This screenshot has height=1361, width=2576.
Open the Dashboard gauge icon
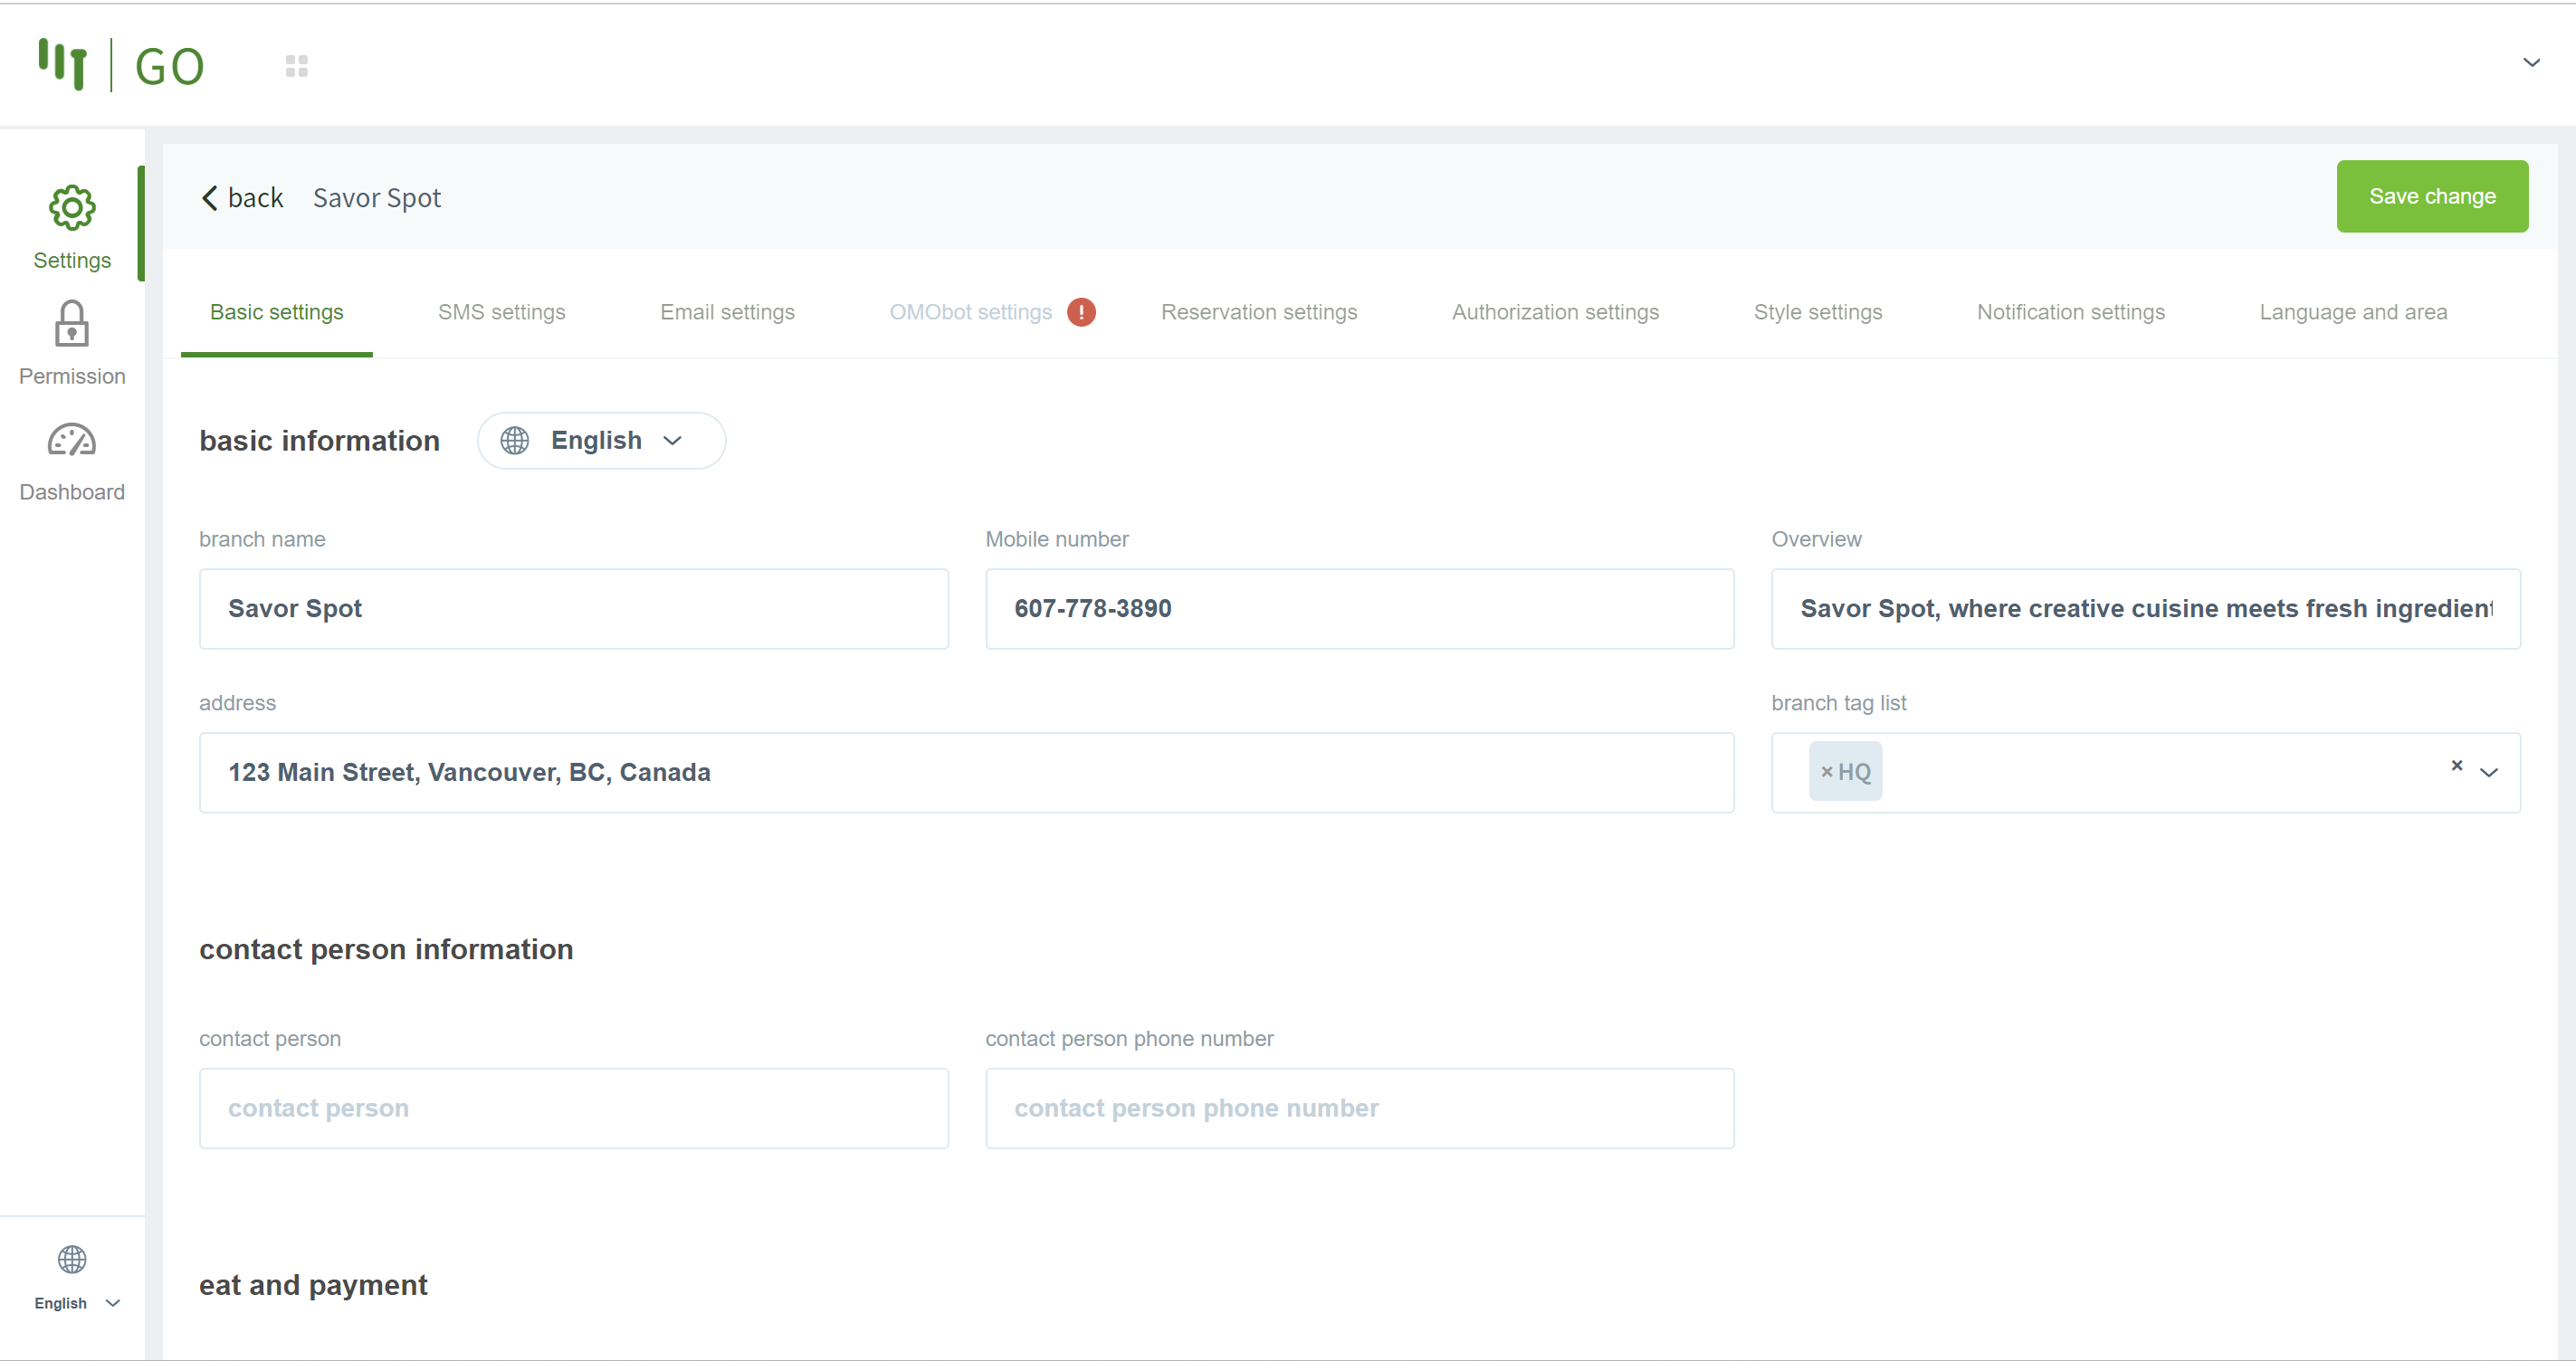point(72,440)
